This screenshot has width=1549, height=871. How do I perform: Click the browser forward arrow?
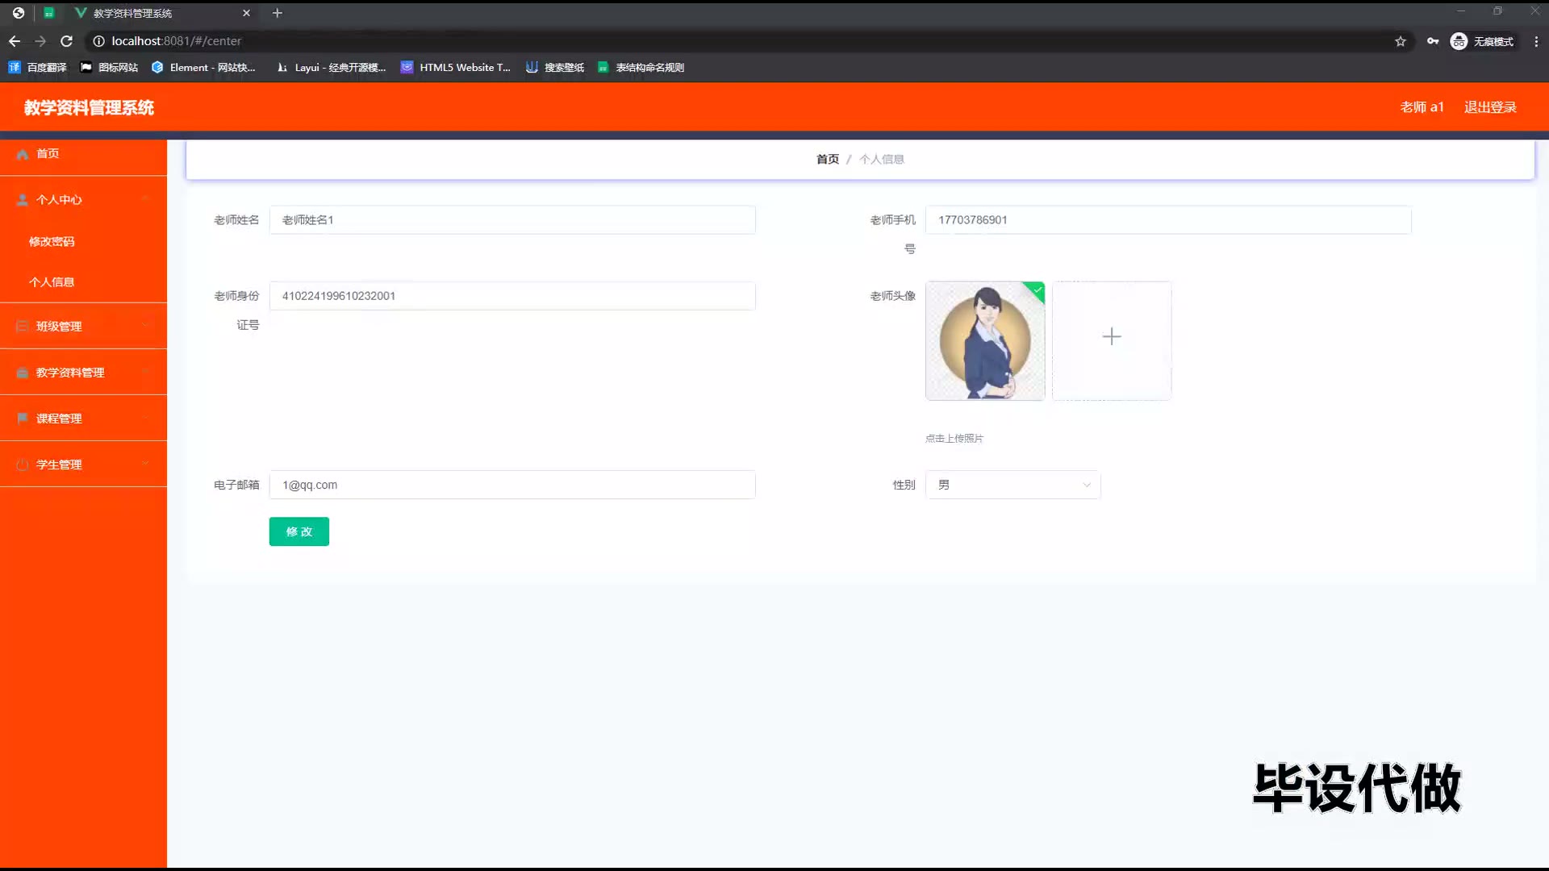40,41
